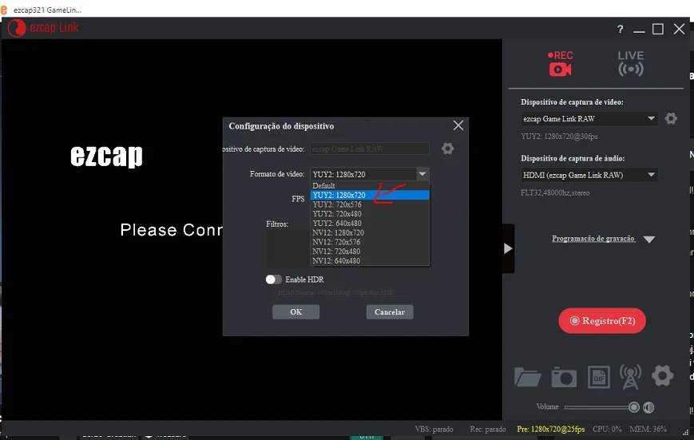Close the Configuração do dispositivo dialog
This screenshot has height=440, width=694.
pos(458,125)
